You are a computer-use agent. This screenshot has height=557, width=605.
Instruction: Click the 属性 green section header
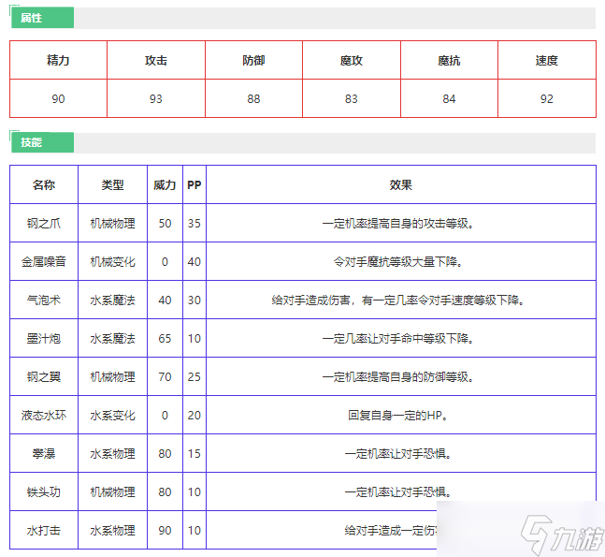tap(42, 18)
